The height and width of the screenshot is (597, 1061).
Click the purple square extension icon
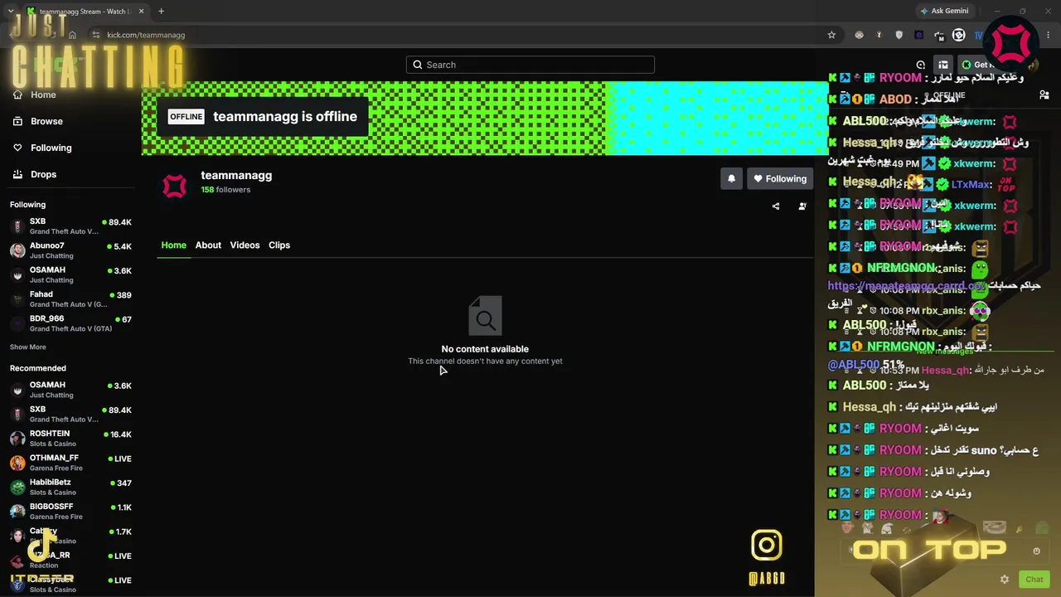click(x=919, y=35)
